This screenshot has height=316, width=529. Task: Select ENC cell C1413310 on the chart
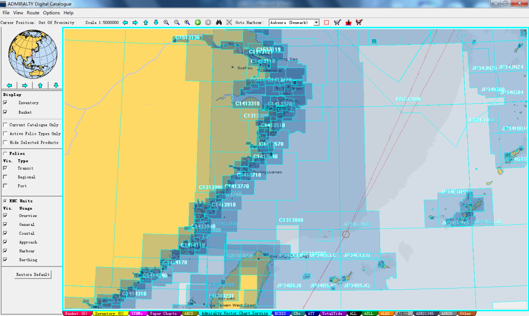click(x=247, y=104)
